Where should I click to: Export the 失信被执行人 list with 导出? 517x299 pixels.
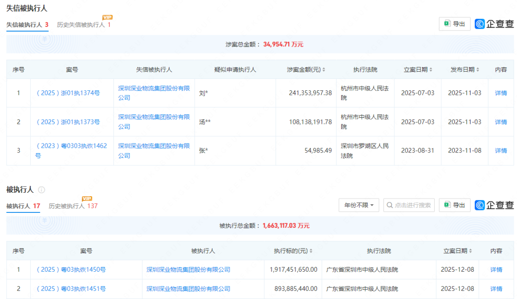454,24
